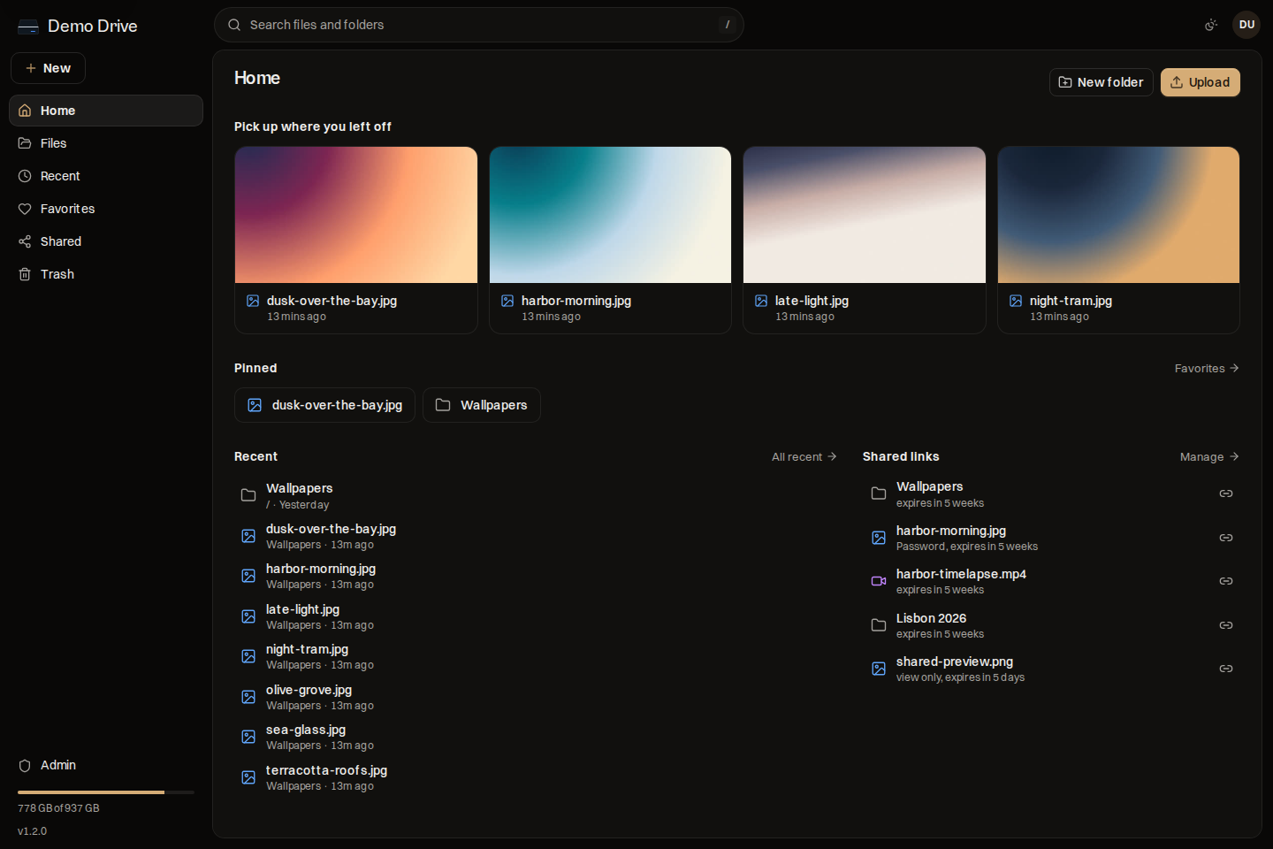Screen dimensions: 1273x849
Task: Copy link icon for Lisbon 2026
Action: [x=1226, y=625]
